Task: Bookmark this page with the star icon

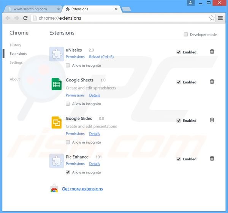Action: pyautogui.click(x=212, y=18)
